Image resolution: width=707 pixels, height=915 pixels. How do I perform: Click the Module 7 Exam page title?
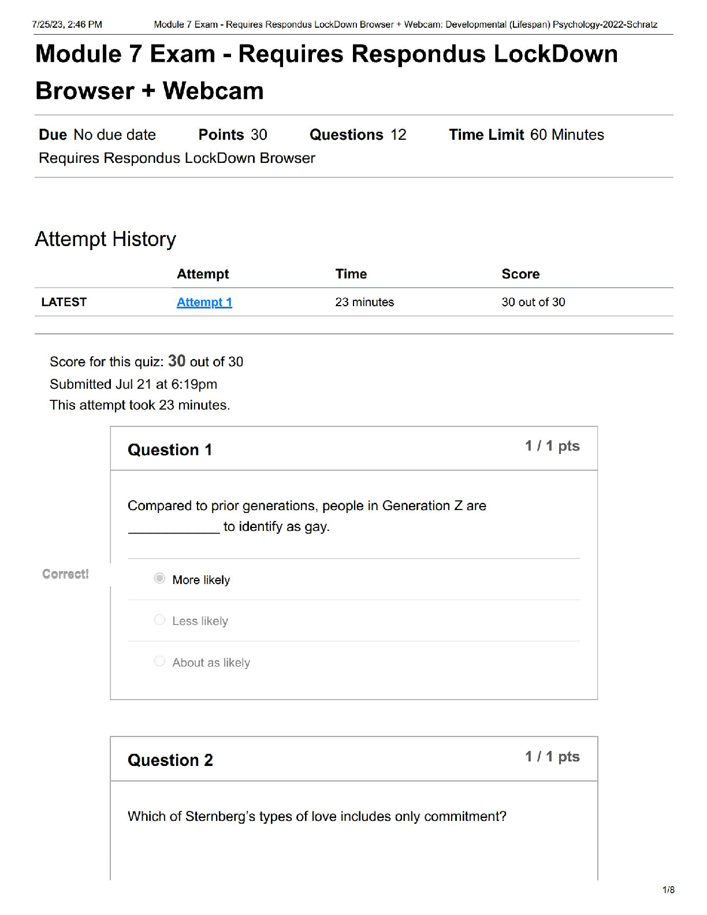[326, 72]
